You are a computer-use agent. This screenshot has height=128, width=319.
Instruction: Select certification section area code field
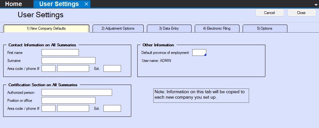click(x=49, y=109)
